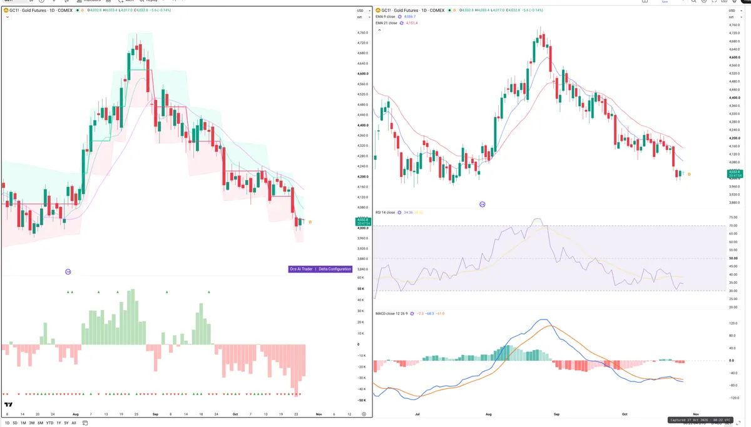Open the go-to-date calendar icon
The width and height of the screenshot is (751, 427).
(86, 423)
